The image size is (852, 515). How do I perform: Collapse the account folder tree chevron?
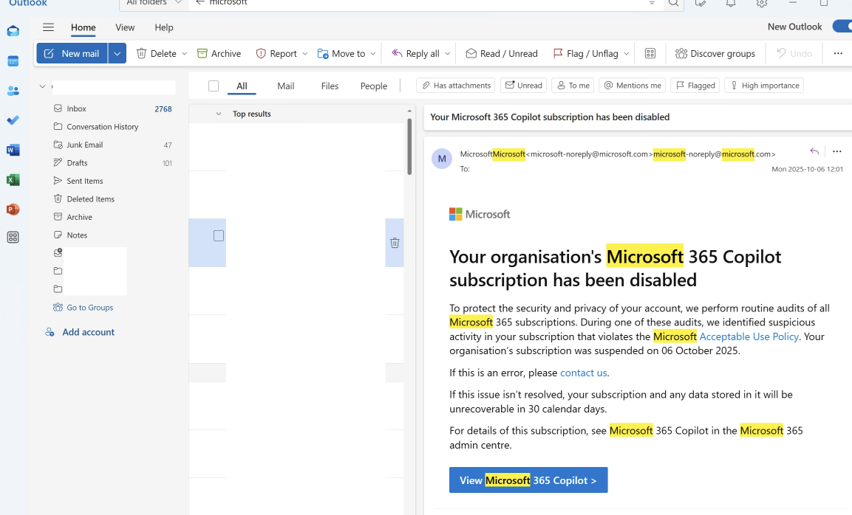point(42,86)
